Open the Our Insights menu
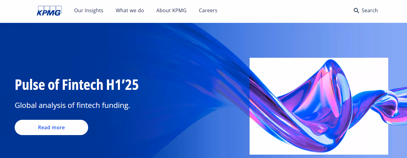407x158 pixels. pos(89,10)
